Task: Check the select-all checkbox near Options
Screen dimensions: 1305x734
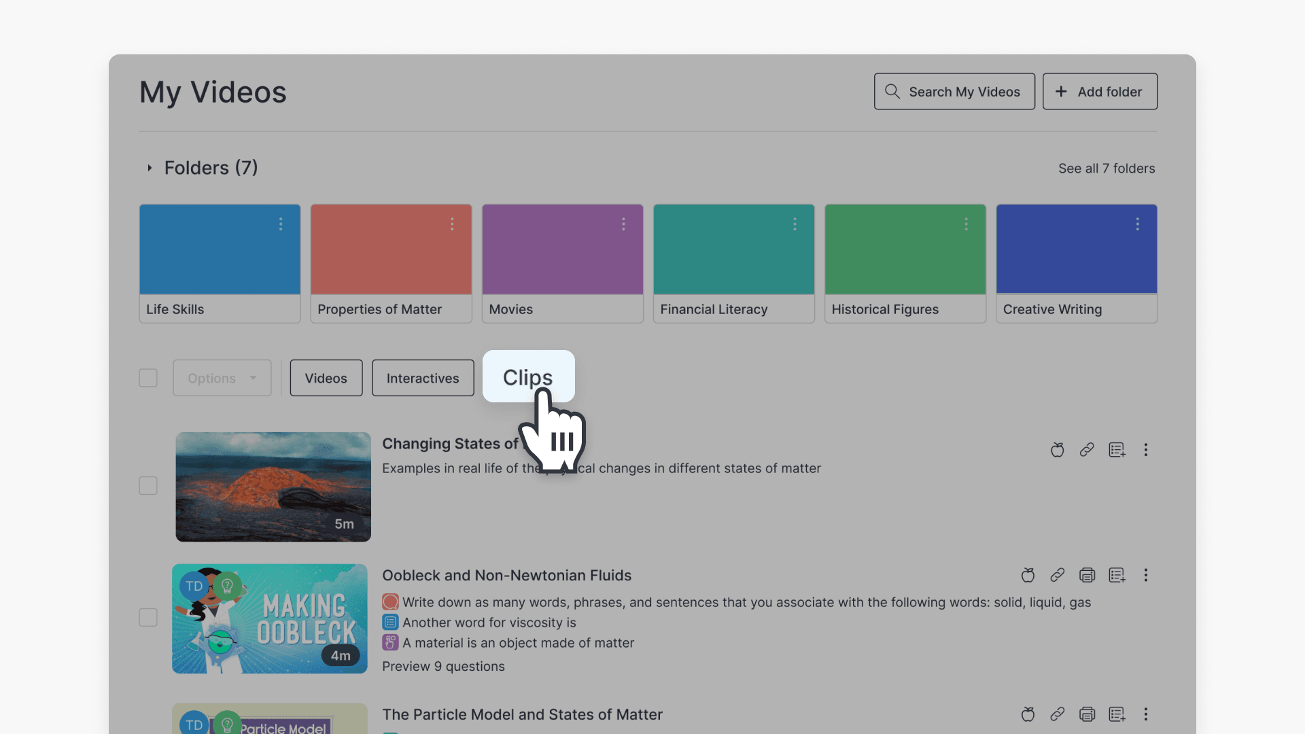Action: click(147, 378)
